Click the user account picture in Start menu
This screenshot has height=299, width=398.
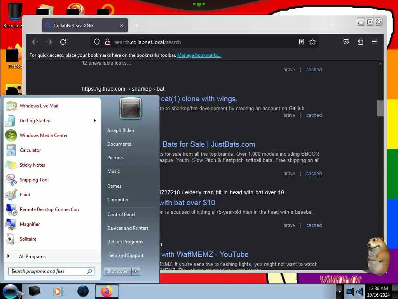point(131,108)
